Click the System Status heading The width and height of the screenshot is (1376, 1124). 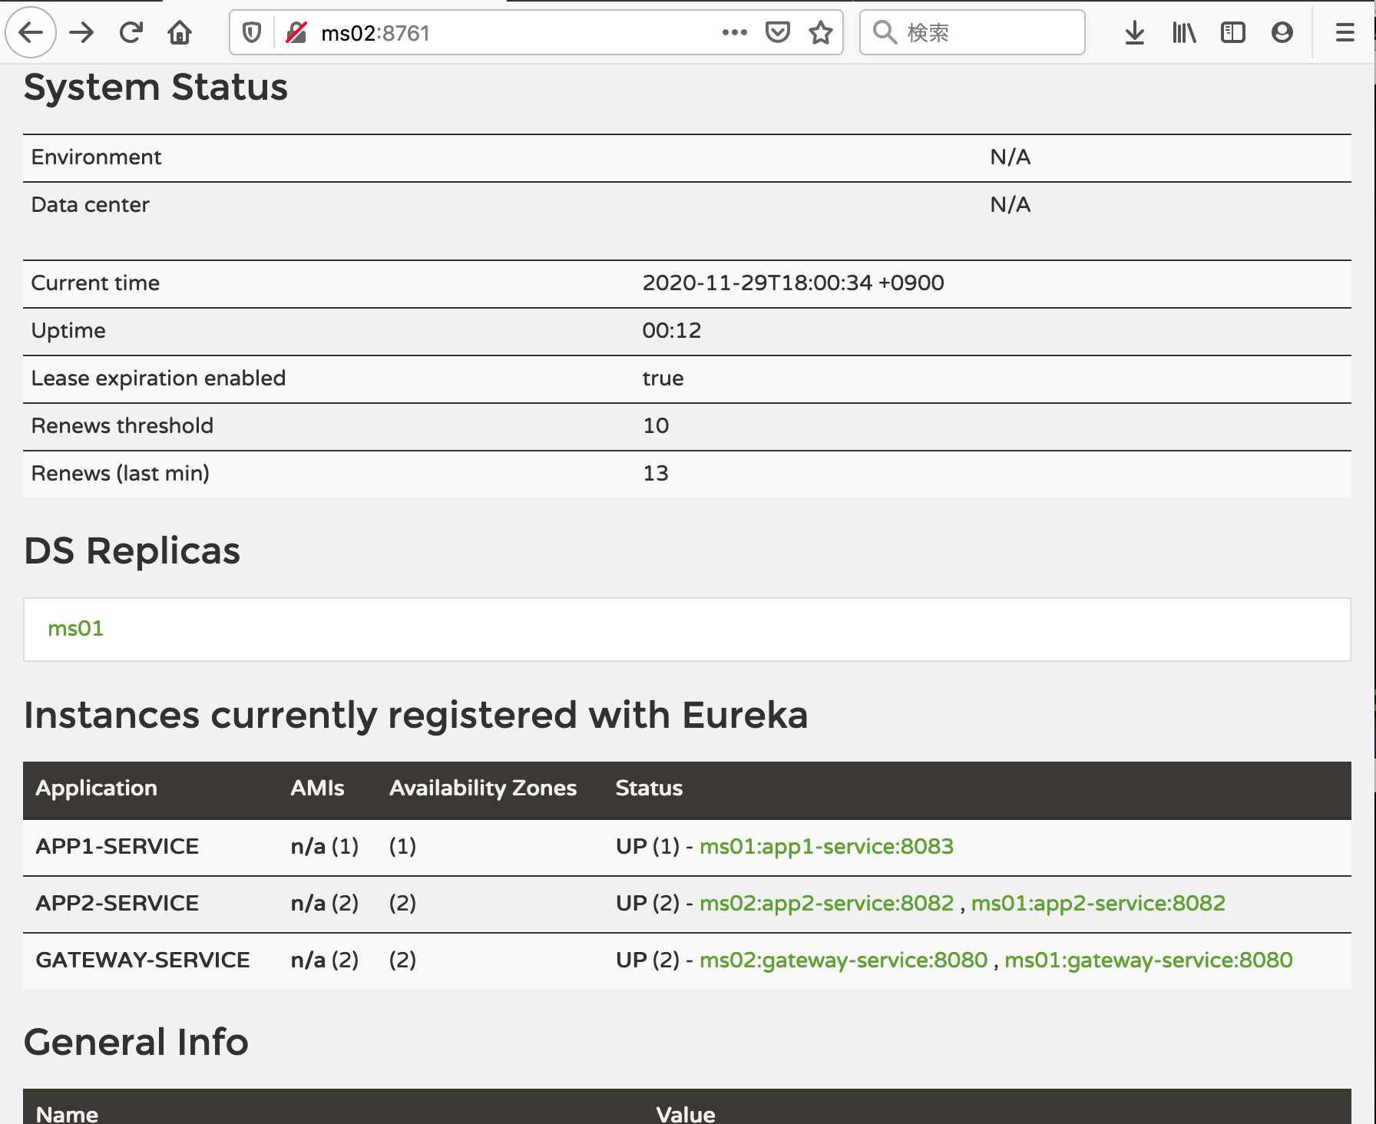point(156,88)
